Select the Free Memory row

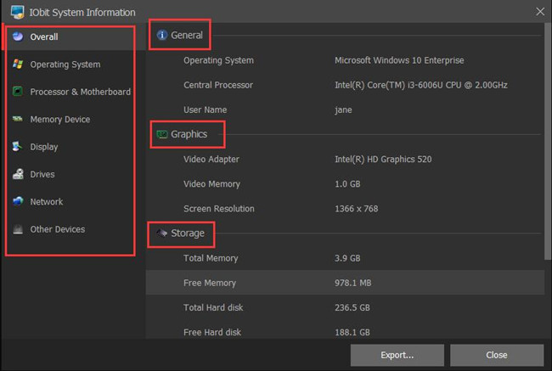coord(345,283)
